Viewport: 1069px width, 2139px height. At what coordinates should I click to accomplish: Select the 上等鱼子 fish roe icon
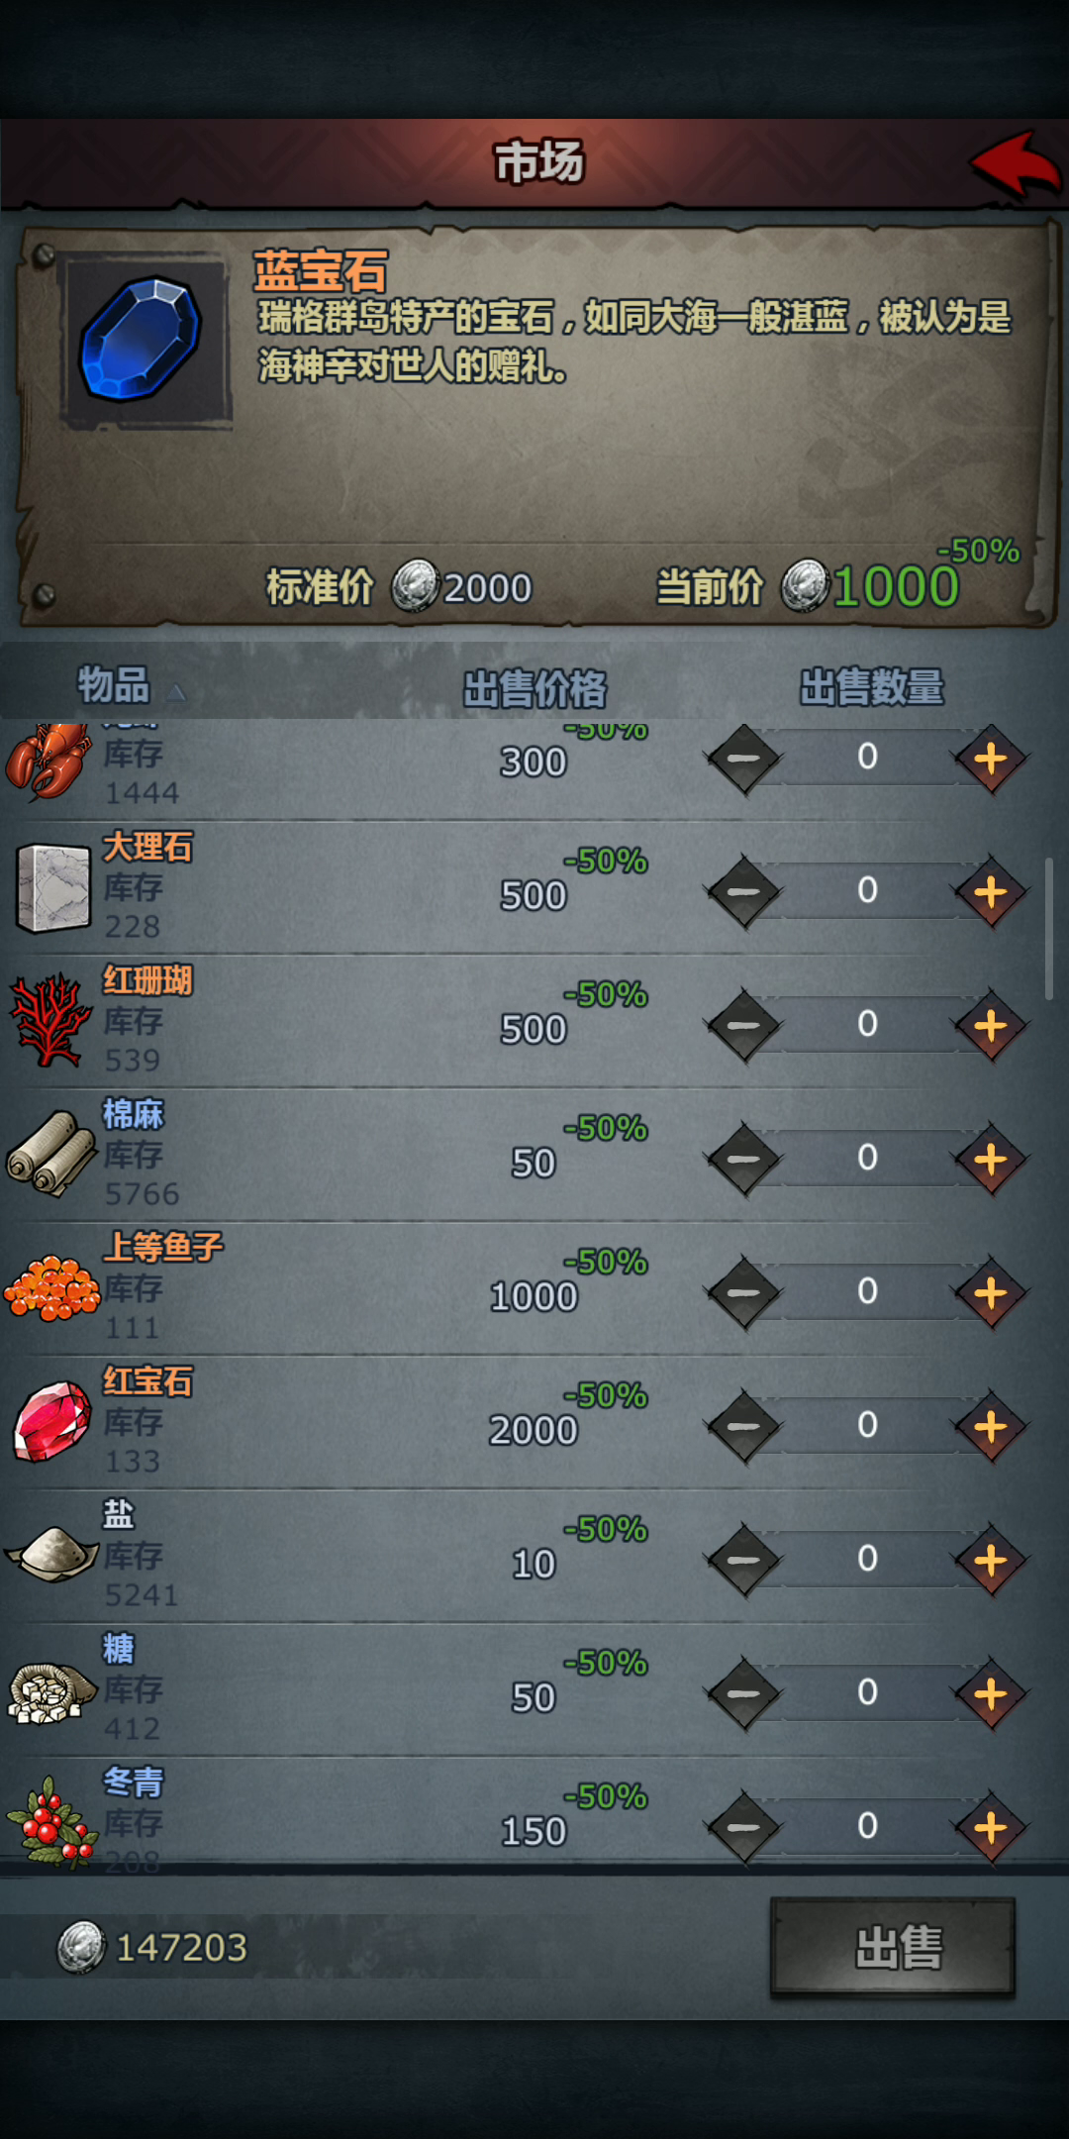point(52,1287)
